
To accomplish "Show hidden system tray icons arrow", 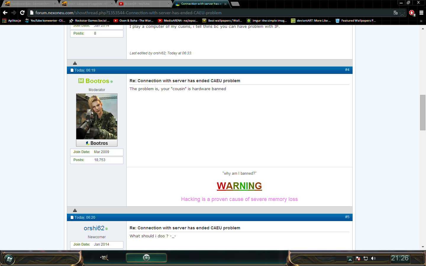I will [350, 259].
